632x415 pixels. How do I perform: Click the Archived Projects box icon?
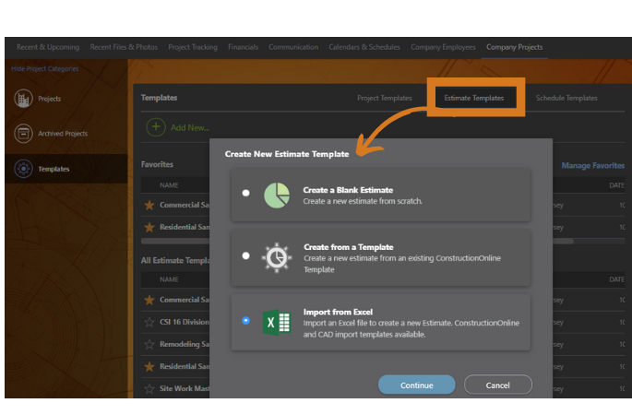tap(23, 134)
